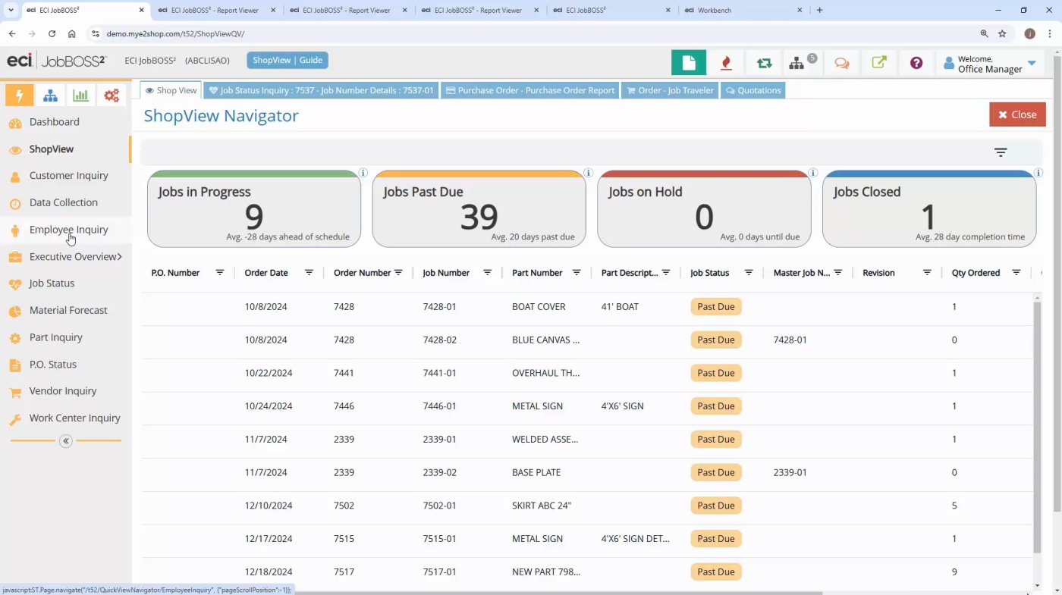Open Data Collection in the sidebar
This screenshot has height=595, width=1062.
point(65,203)
